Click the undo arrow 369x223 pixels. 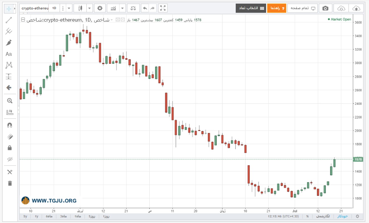coord(145,8)
